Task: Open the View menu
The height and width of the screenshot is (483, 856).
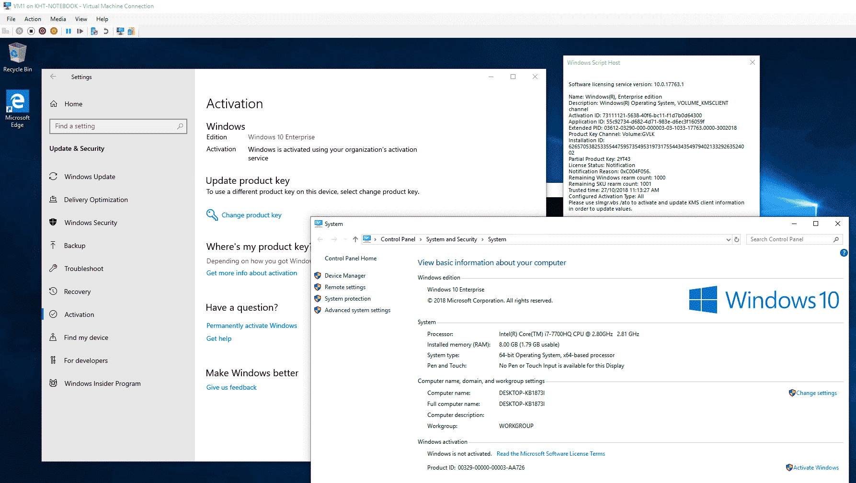Action: pyautogui.click(x=81, y=19)
